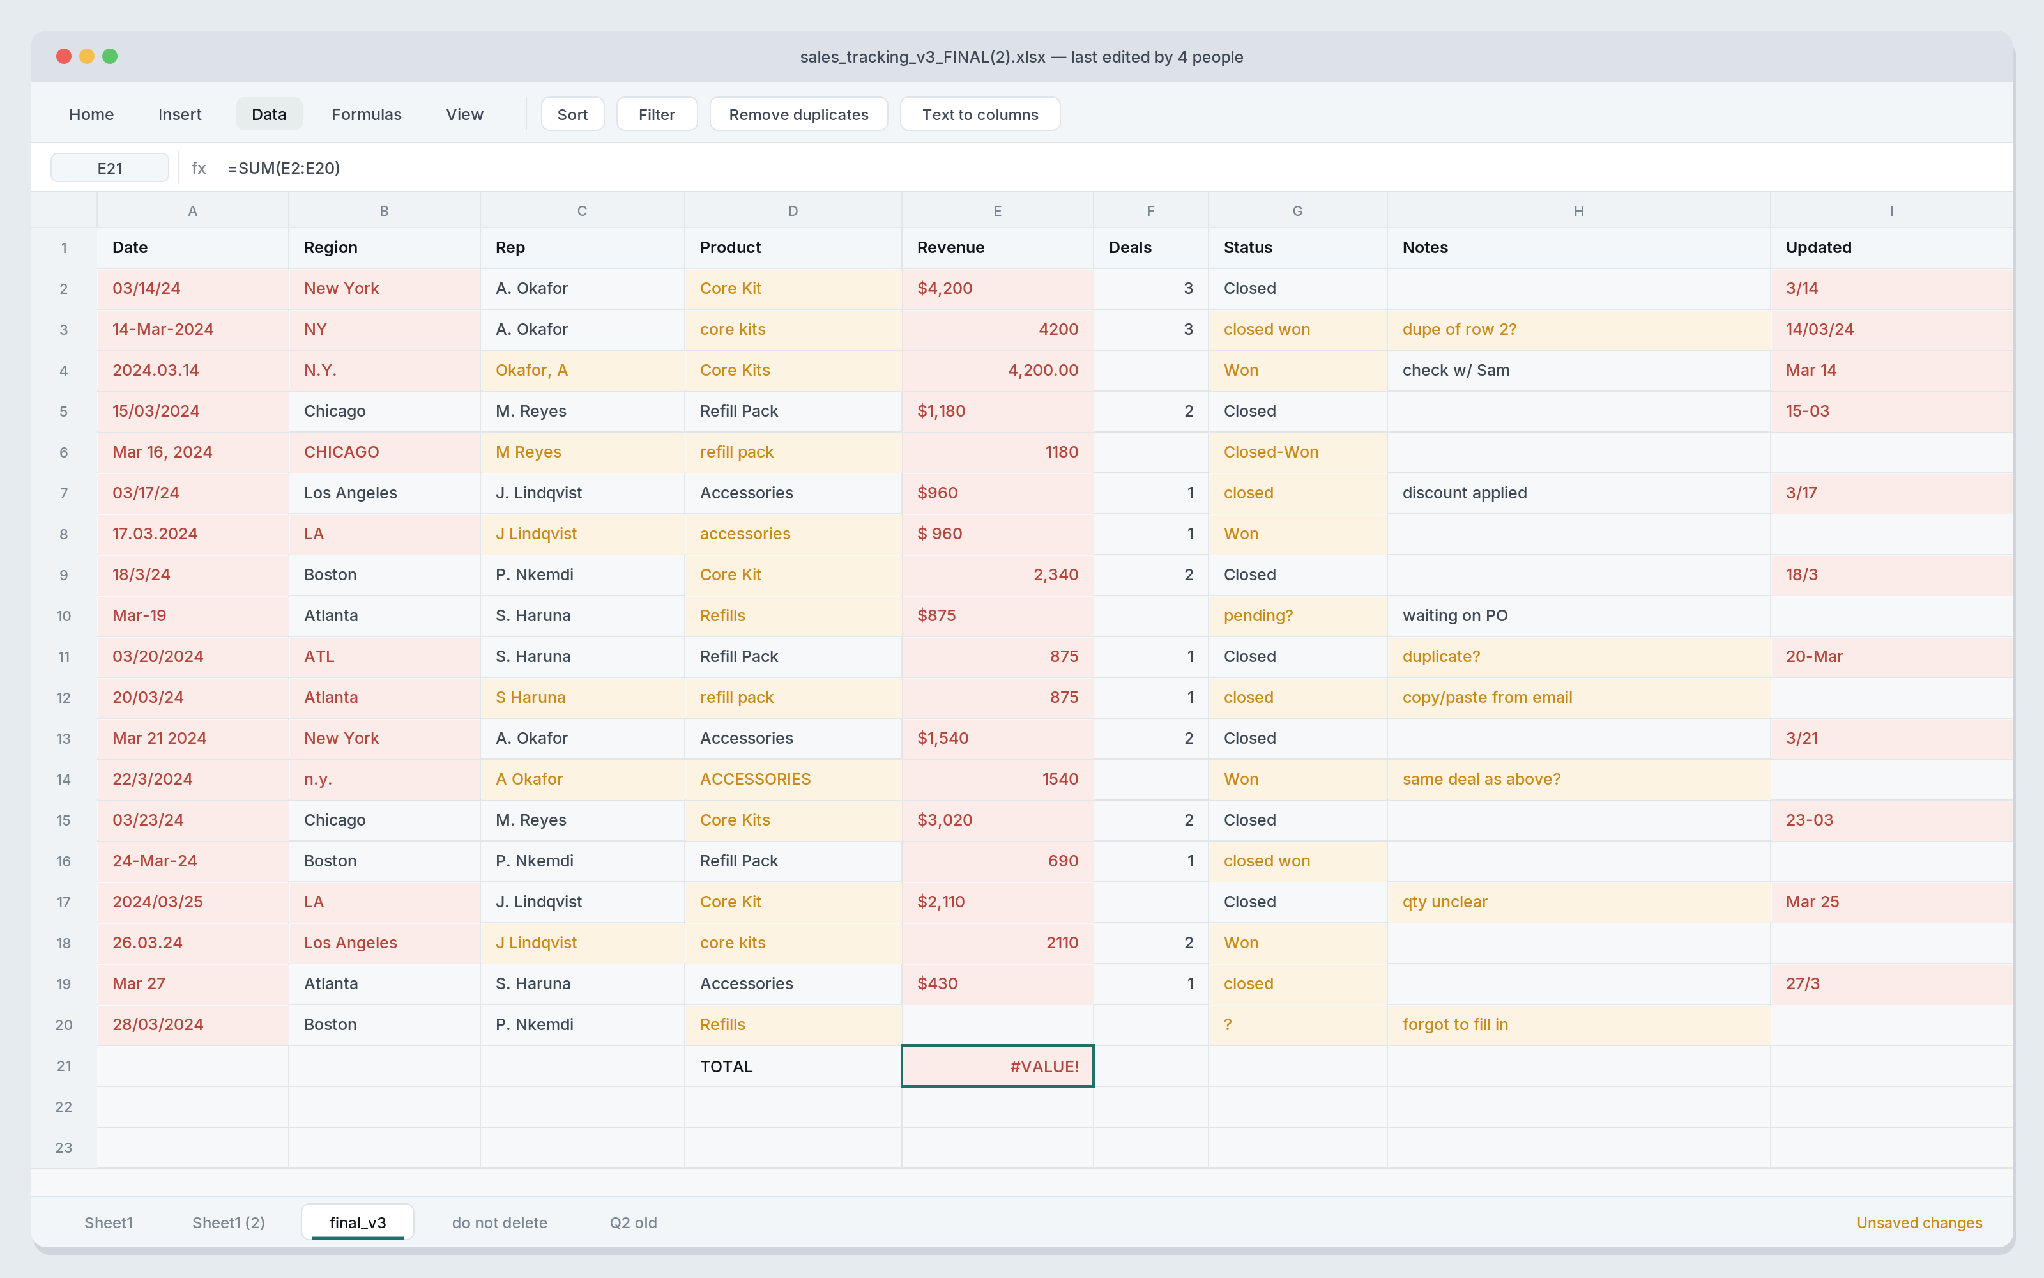Go to the Home tab
The width and height of the screenshot is (2044, 1278).
91,114
